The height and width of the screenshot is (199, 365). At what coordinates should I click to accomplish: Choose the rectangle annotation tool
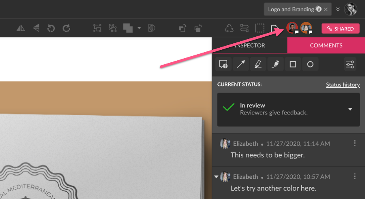point(293,64)
